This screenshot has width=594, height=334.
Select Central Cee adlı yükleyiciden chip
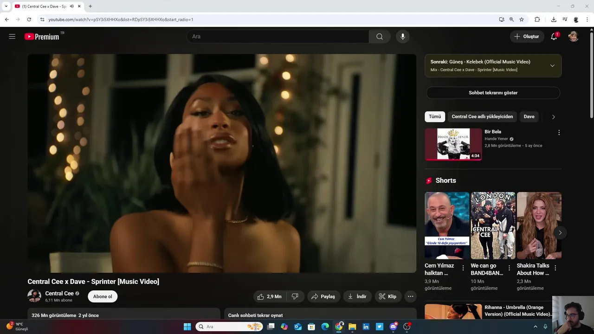482,117
